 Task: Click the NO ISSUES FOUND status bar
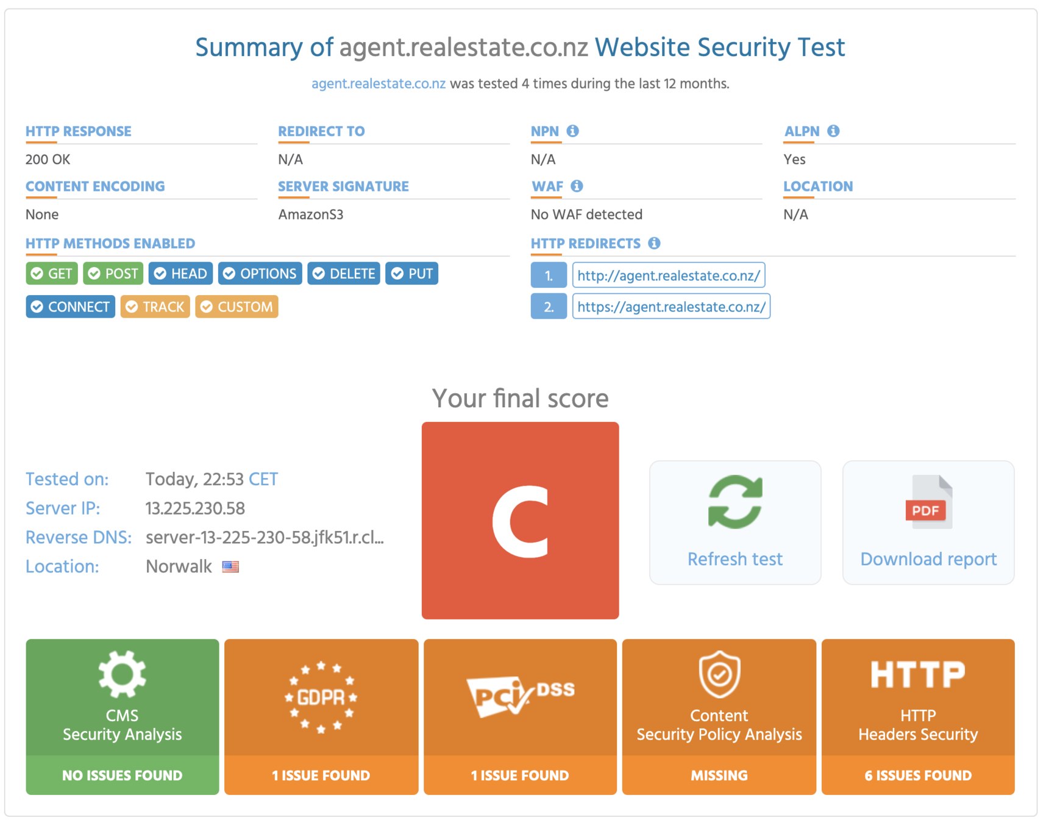point(122,775)
